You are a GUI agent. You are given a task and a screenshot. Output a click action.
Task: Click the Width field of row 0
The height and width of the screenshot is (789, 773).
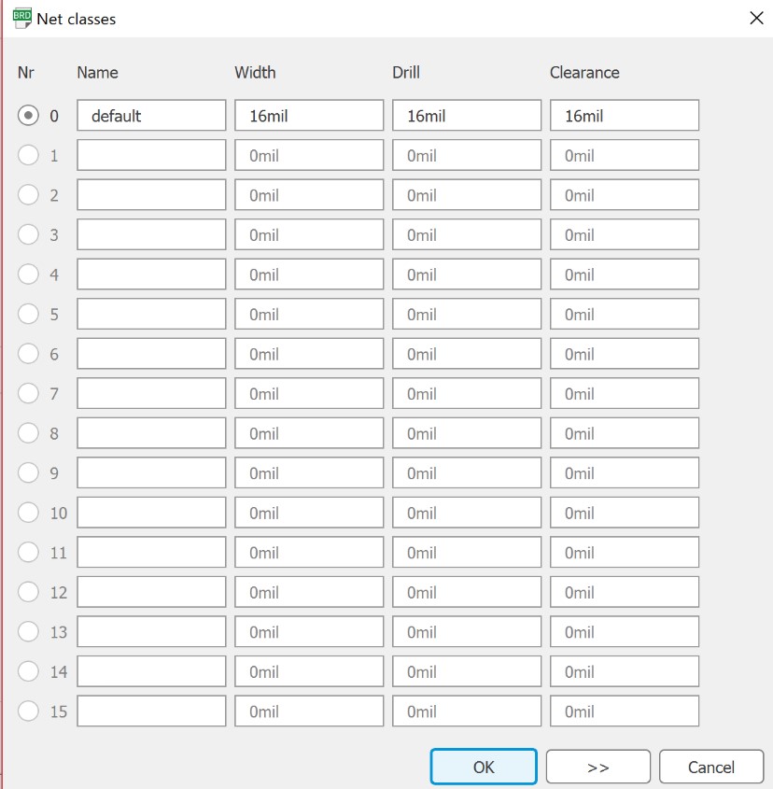[x=309, y=115]
